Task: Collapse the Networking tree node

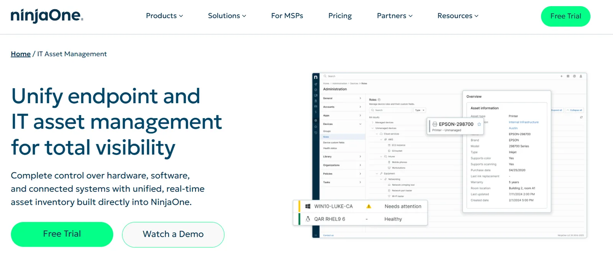Action: coord(381,179)
